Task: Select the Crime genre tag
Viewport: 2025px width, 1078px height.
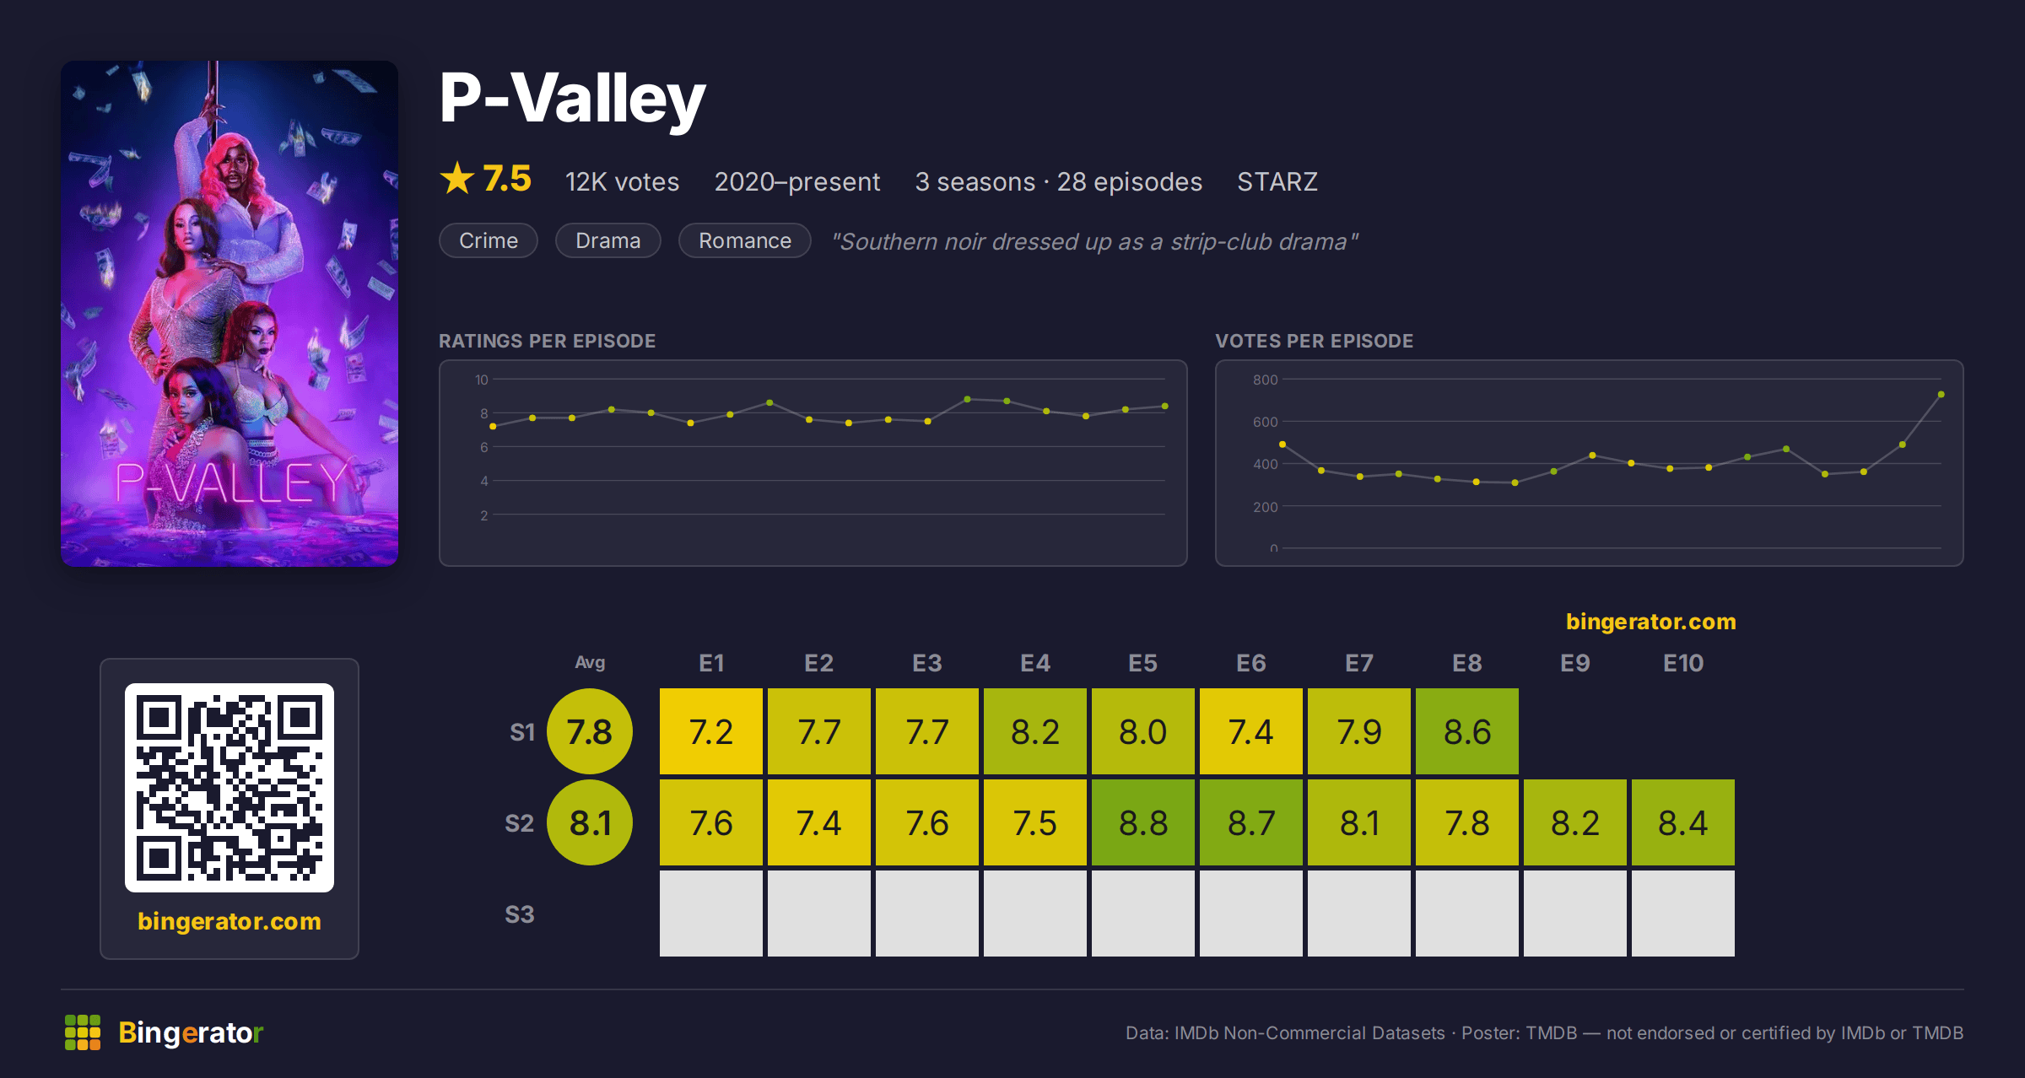Action: click(x=489, y=240)
